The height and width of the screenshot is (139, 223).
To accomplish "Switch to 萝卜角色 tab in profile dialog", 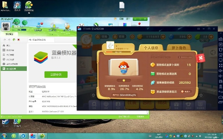I will tap(179, 48).
